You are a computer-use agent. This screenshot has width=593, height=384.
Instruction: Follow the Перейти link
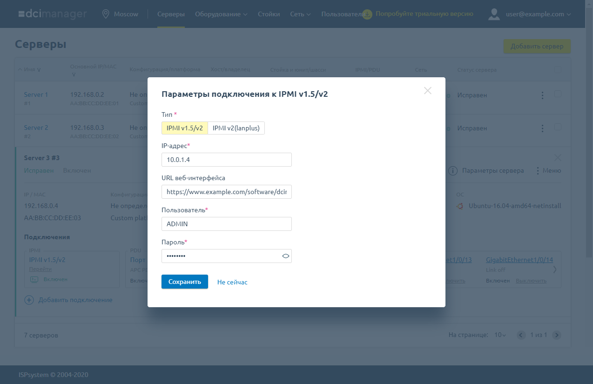[x=40, y=269]
